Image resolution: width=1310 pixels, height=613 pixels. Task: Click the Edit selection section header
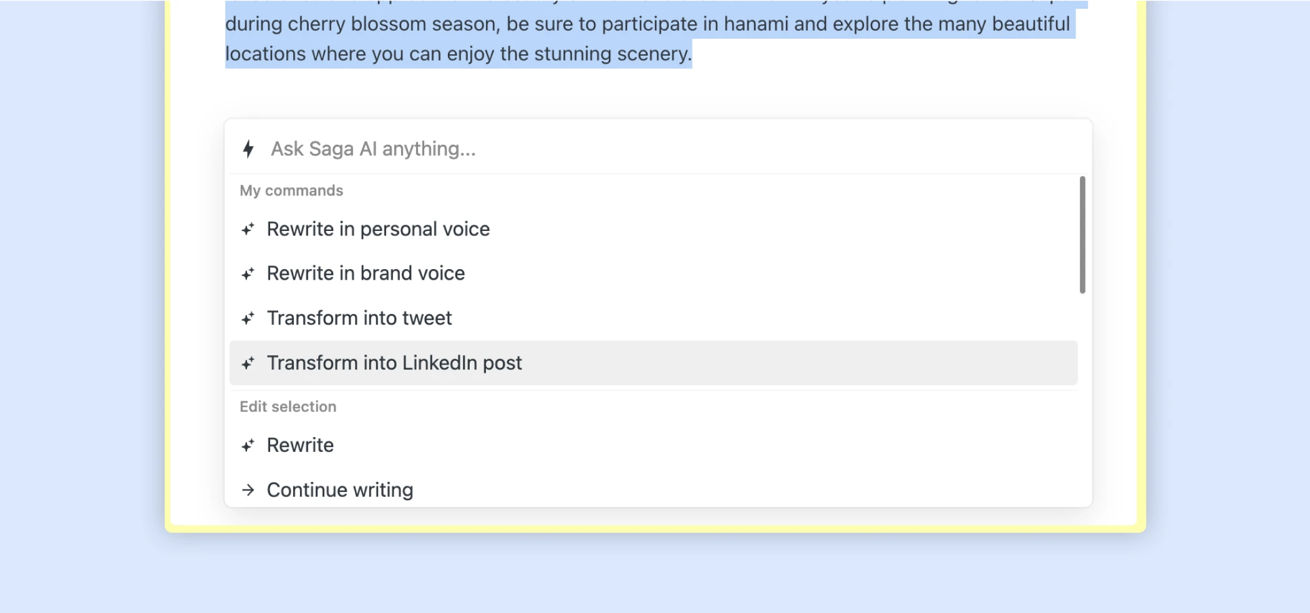click(x=288, y=407)
